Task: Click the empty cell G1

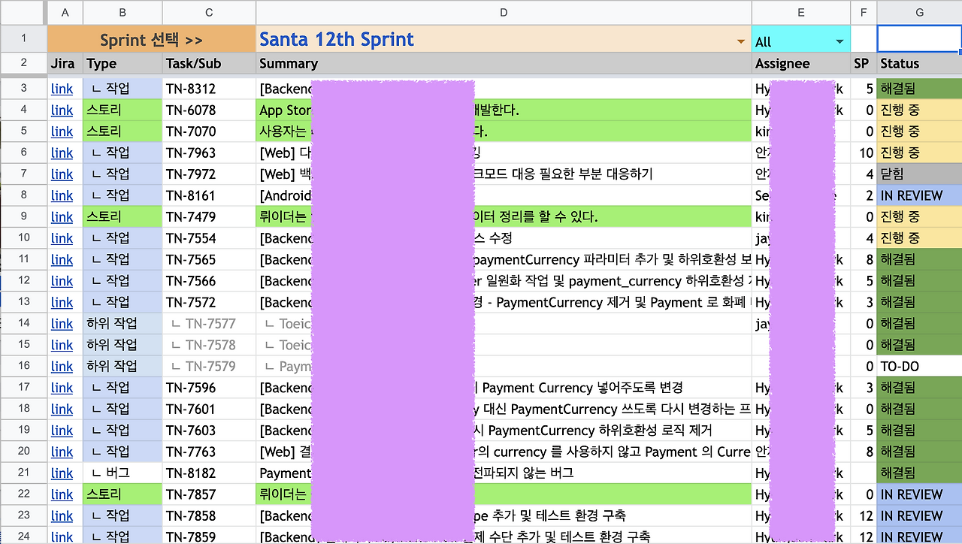Action: pyautogui.click(x=919, y=39)
